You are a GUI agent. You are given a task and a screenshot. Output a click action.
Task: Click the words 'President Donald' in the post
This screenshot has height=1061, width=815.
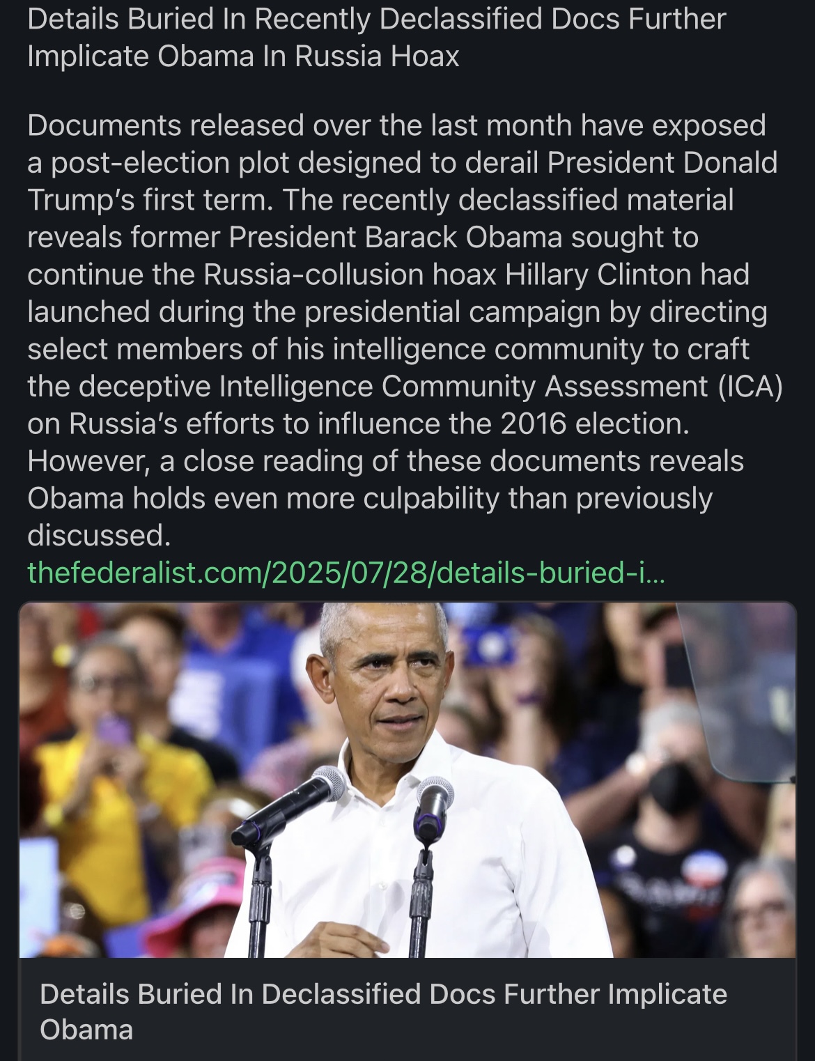662,162
